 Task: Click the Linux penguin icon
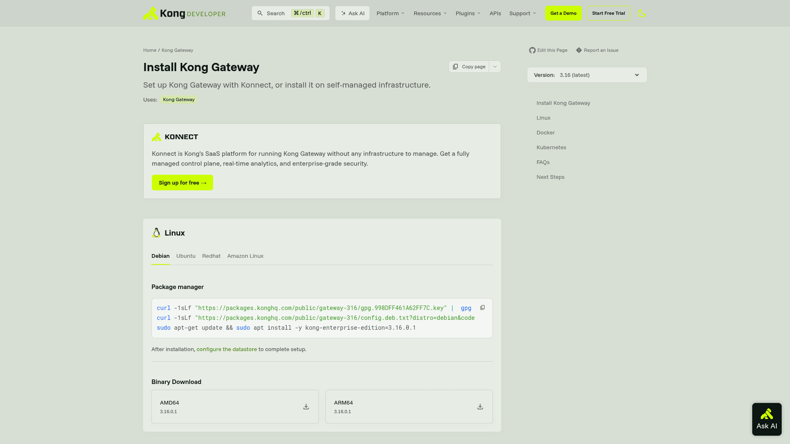click(156, 233)
